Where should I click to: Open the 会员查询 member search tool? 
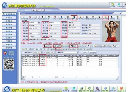(24, 18)
